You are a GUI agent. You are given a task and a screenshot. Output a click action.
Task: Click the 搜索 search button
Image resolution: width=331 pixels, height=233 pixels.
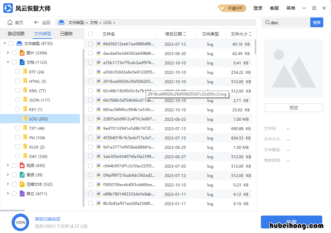pyautogui.click(x=317, y=22)
